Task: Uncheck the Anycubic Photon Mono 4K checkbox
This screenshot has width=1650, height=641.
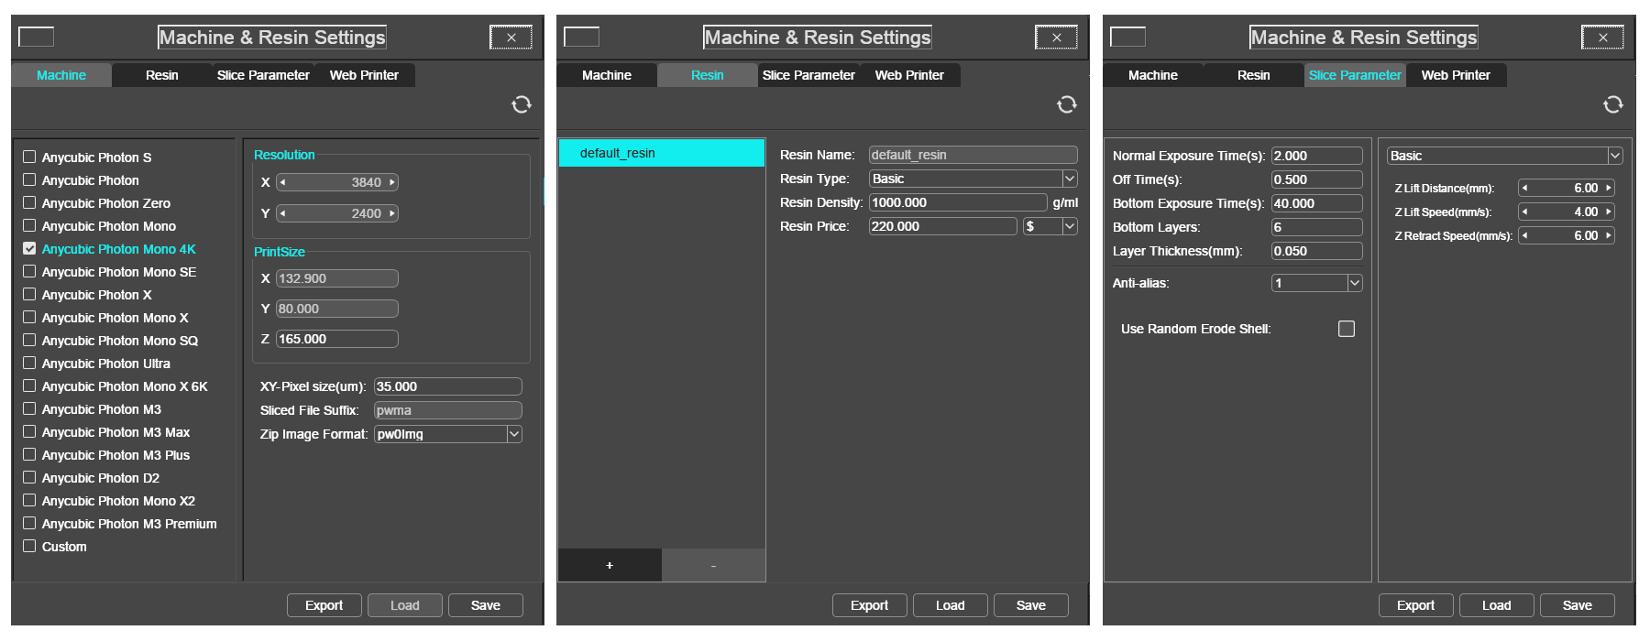Action: click(x=29, y=248)
